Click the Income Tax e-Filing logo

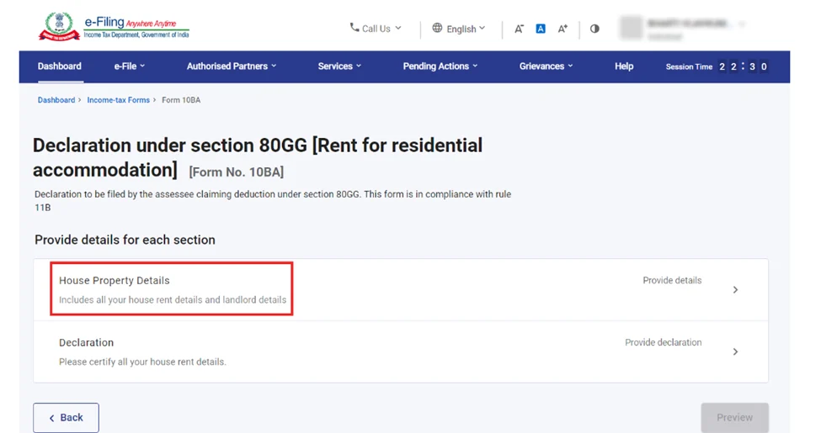[114, 26]
